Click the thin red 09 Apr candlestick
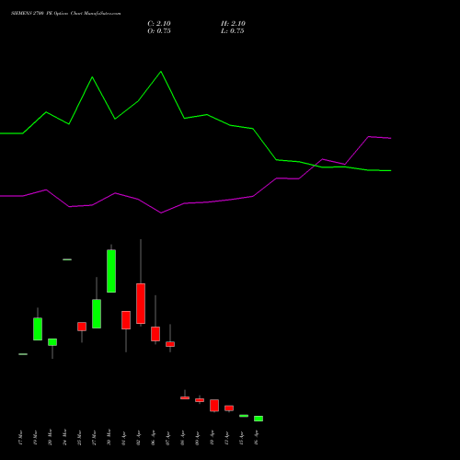 tap(200, 400)
